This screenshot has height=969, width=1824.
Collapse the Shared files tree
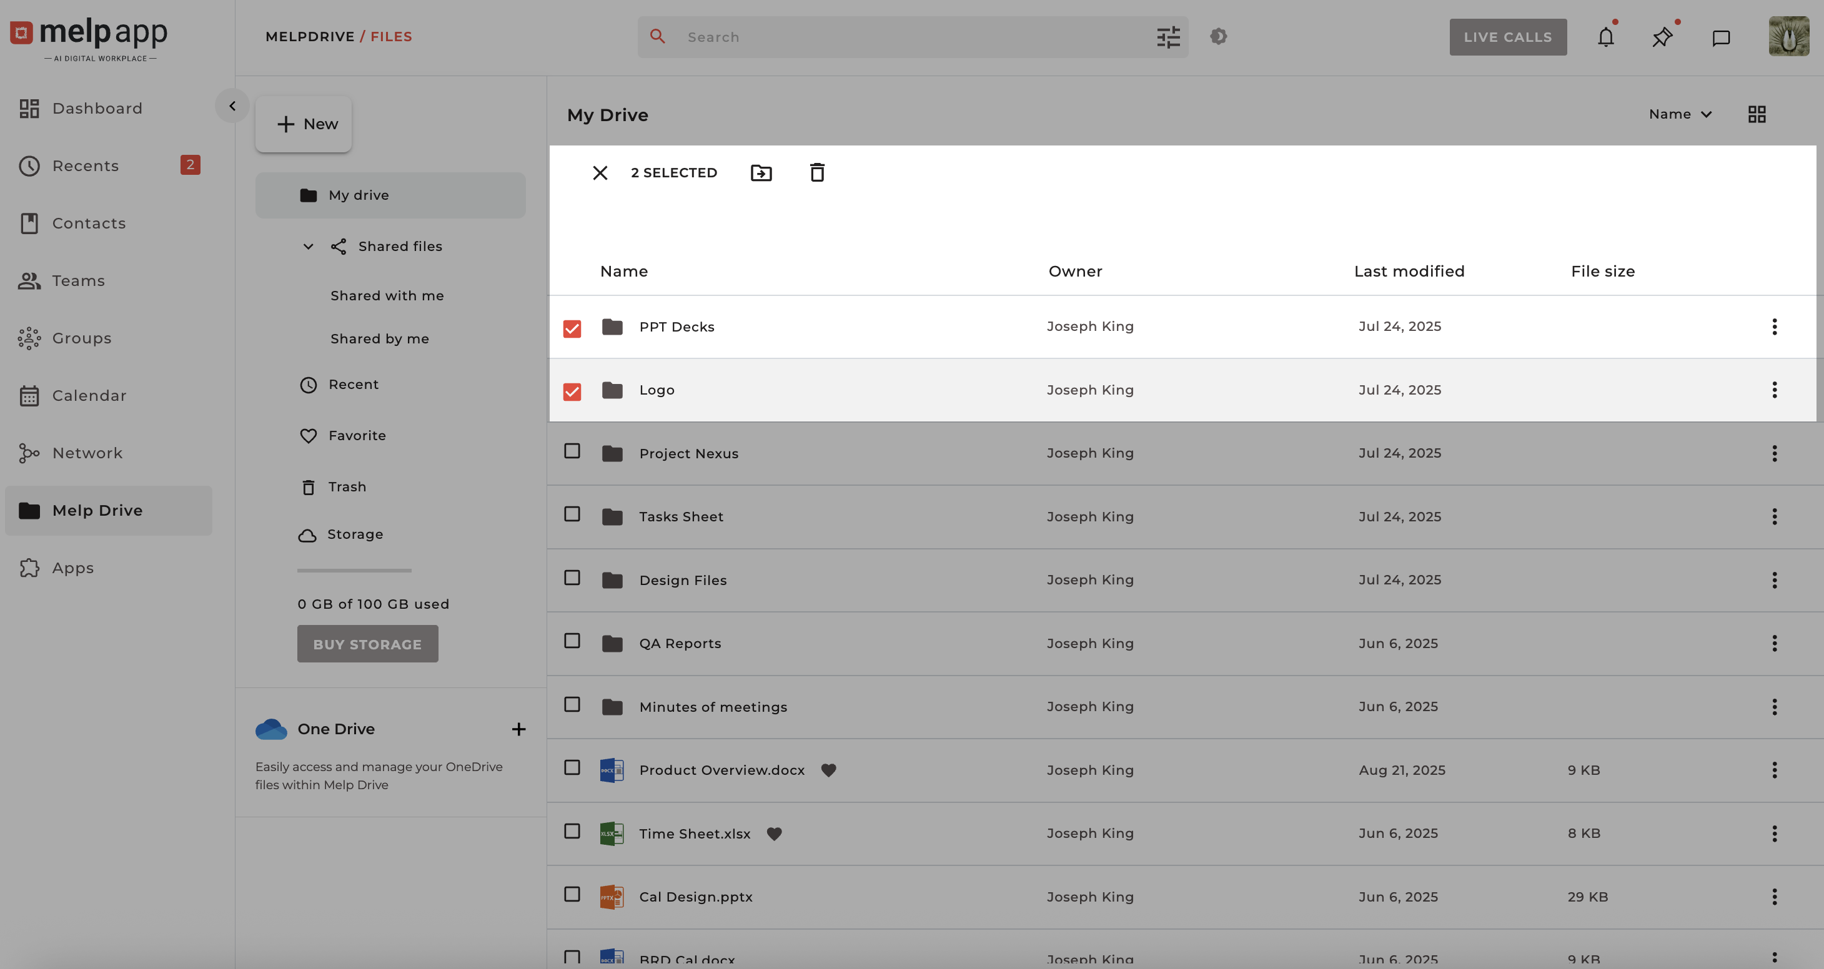pos(308,247)
